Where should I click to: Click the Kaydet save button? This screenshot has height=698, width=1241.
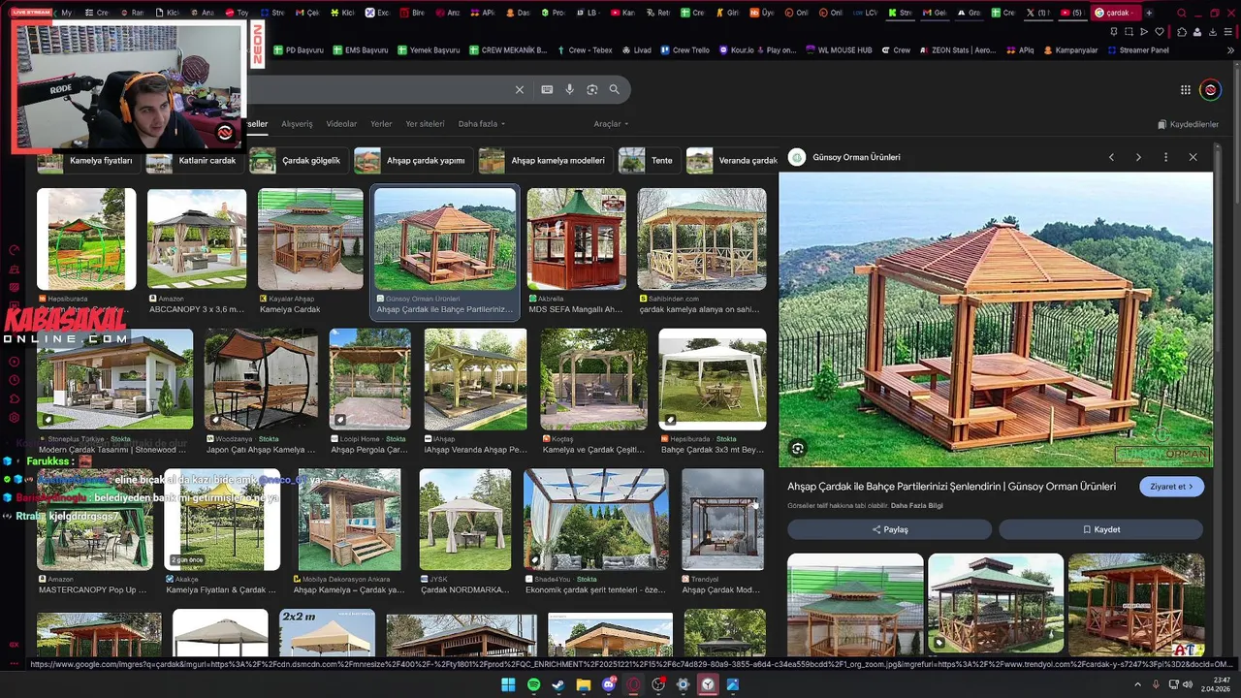[1100, 529]
